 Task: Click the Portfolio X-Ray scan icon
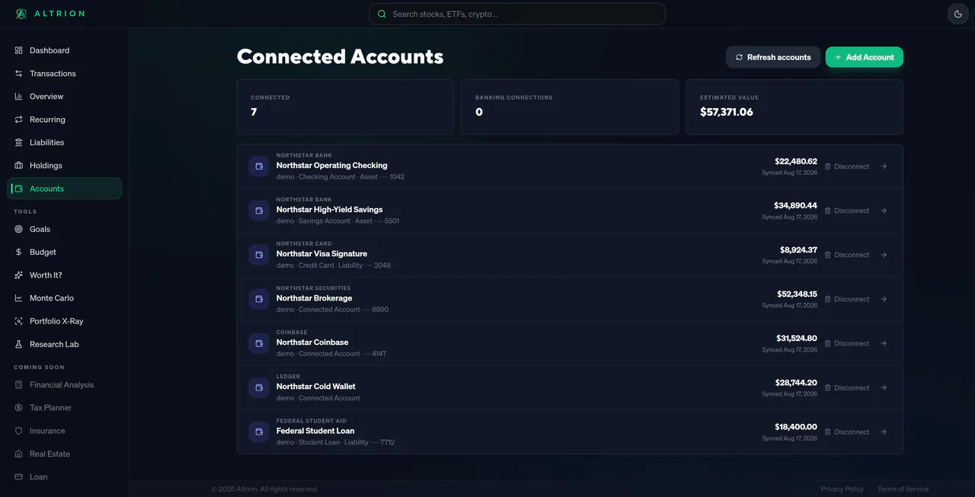click(x=19, y=321)
